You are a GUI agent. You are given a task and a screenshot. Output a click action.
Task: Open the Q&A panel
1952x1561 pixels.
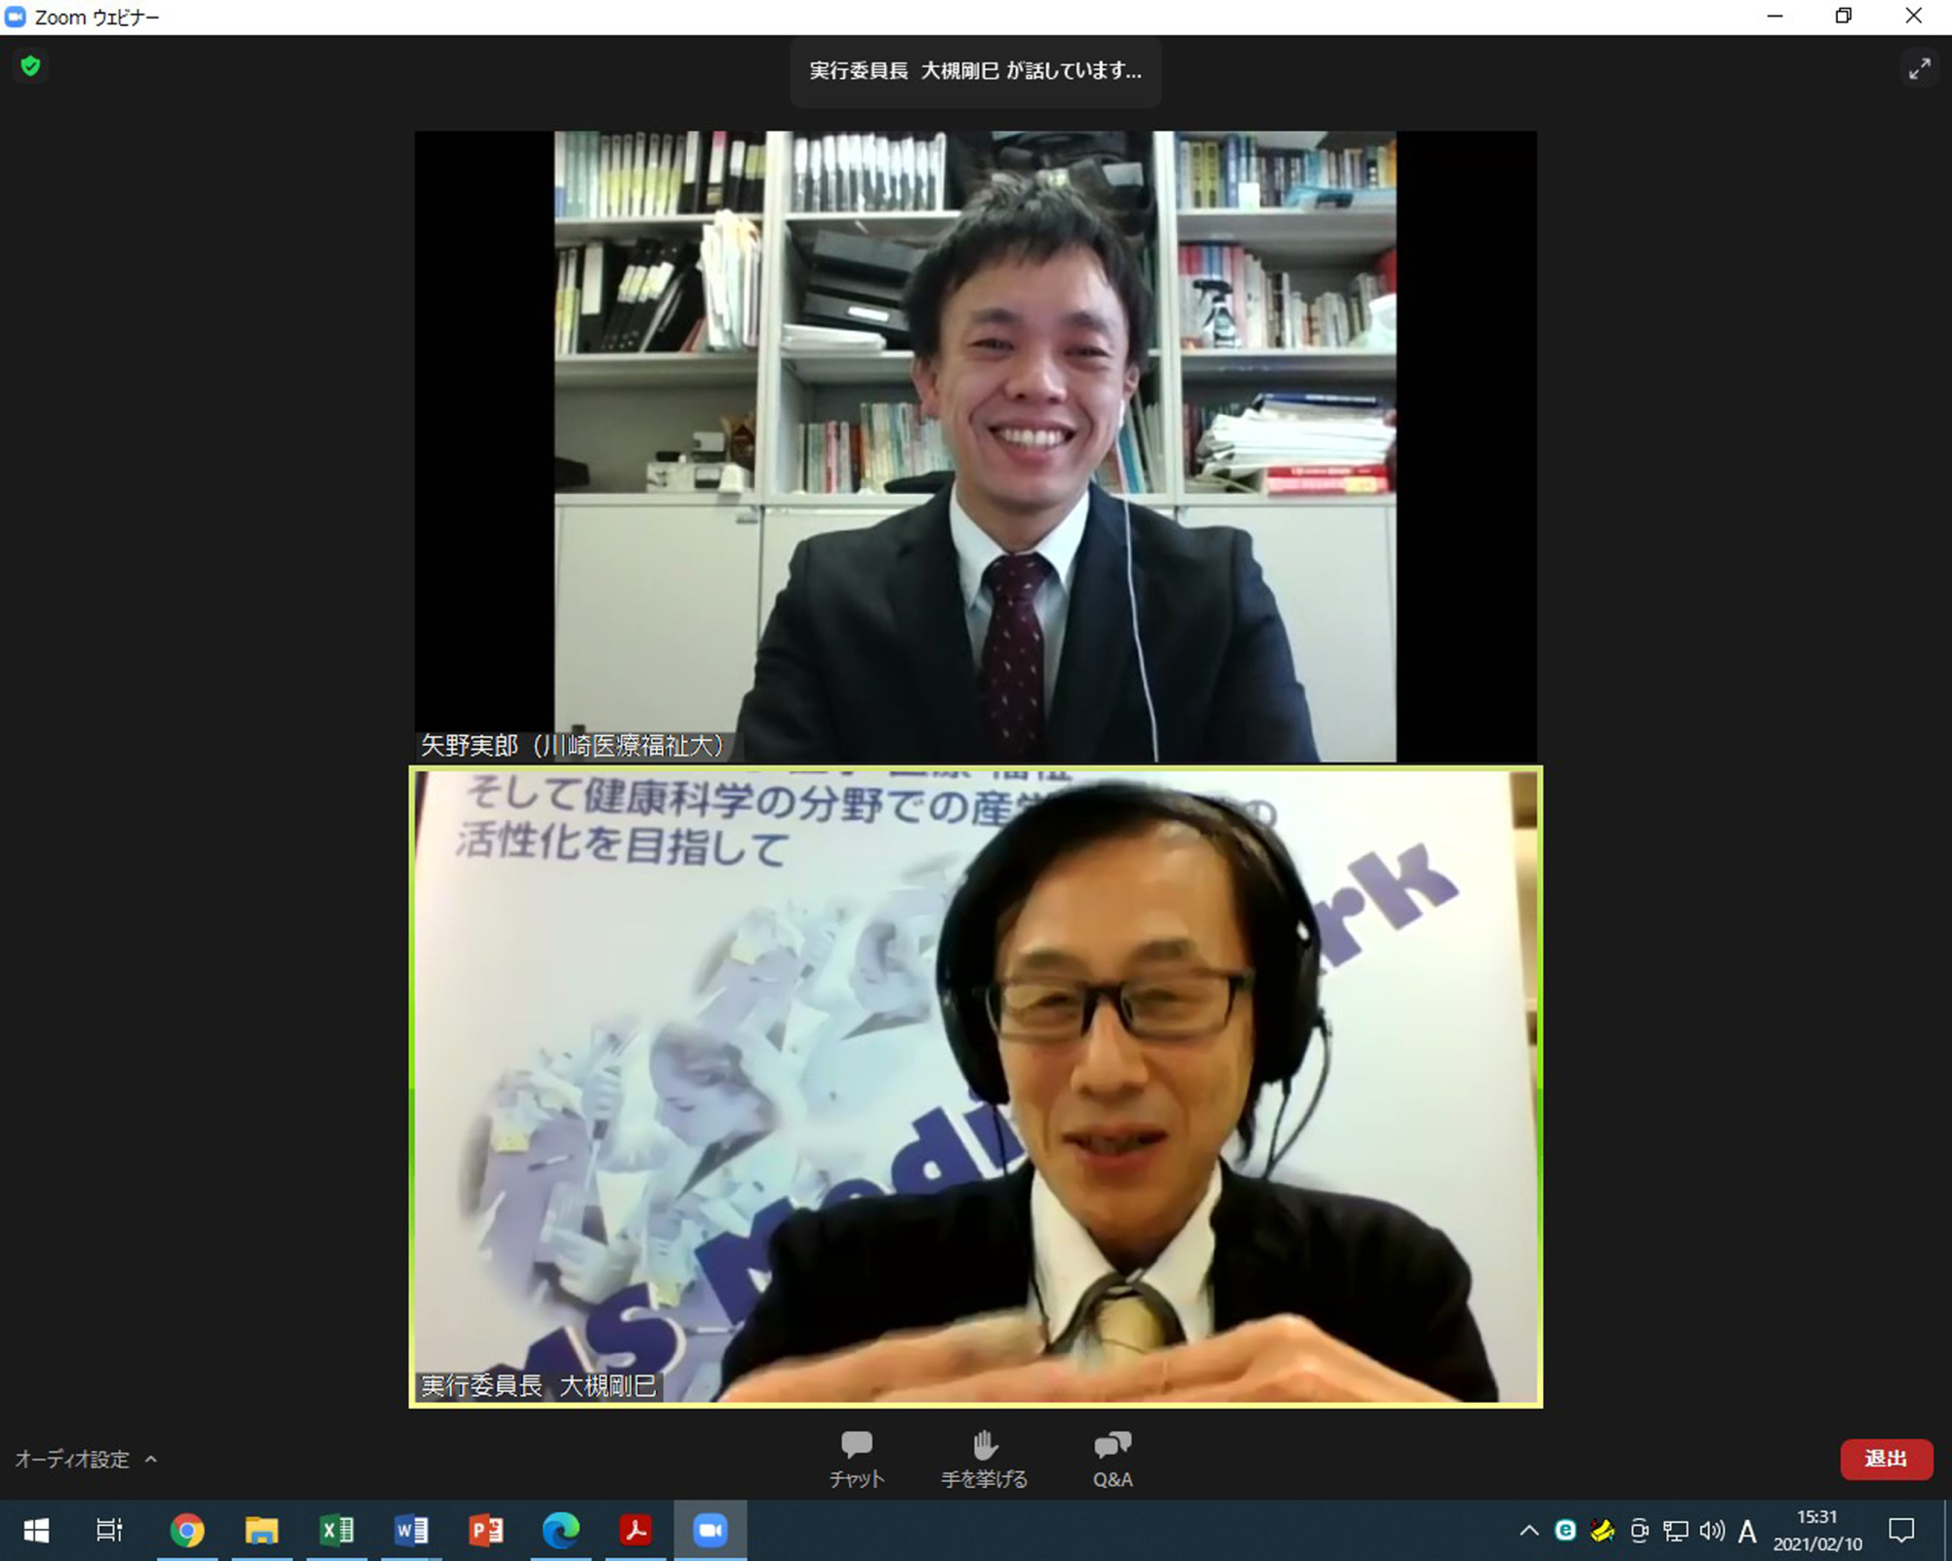tap(1113, 1458)
